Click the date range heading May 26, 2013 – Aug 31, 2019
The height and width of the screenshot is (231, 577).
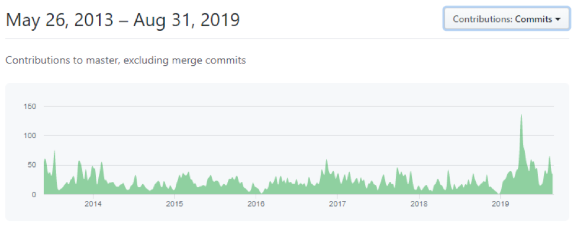point(123,20)
